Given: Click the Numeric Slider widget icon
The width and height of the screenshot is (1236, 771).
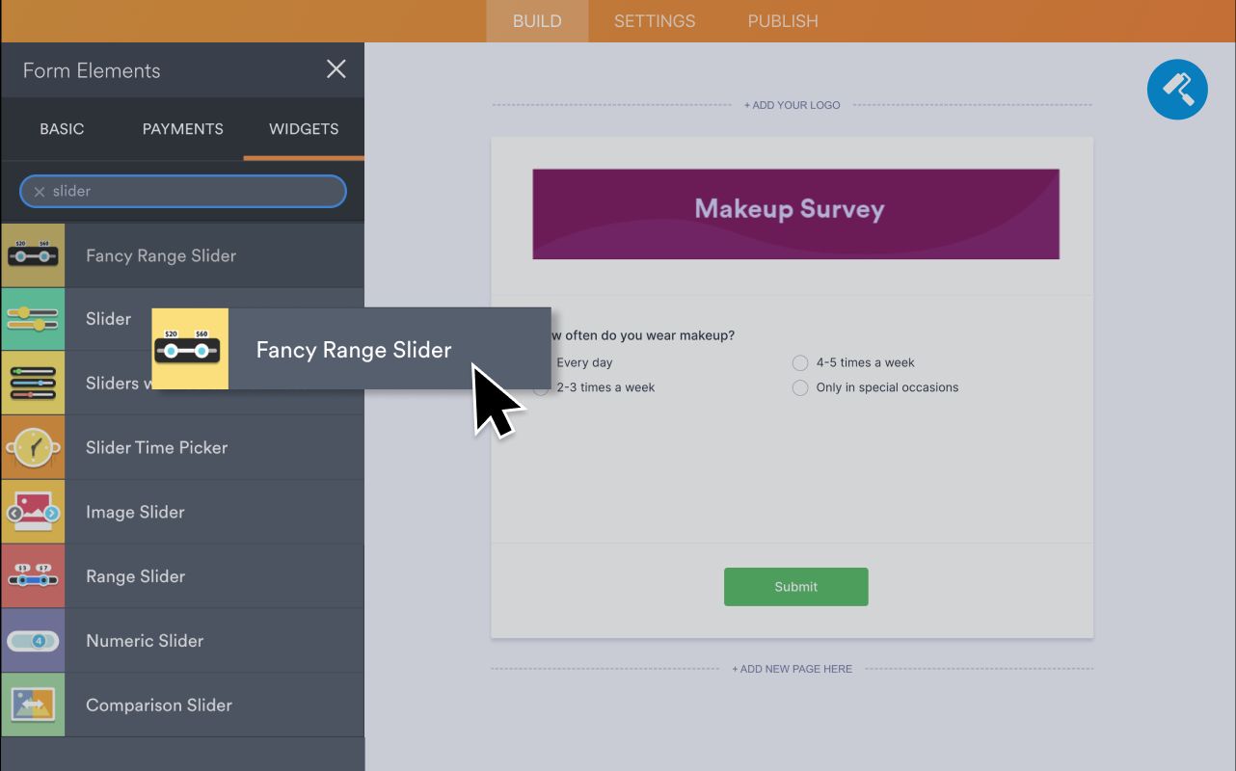Looking at the screenshot, I should click(x=33, y=640).
